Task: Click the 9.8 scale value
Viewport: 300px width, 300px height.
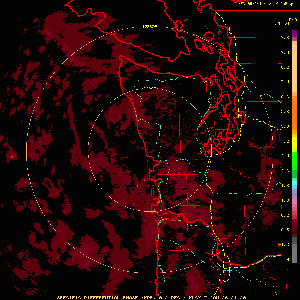Action: [285, 38]
